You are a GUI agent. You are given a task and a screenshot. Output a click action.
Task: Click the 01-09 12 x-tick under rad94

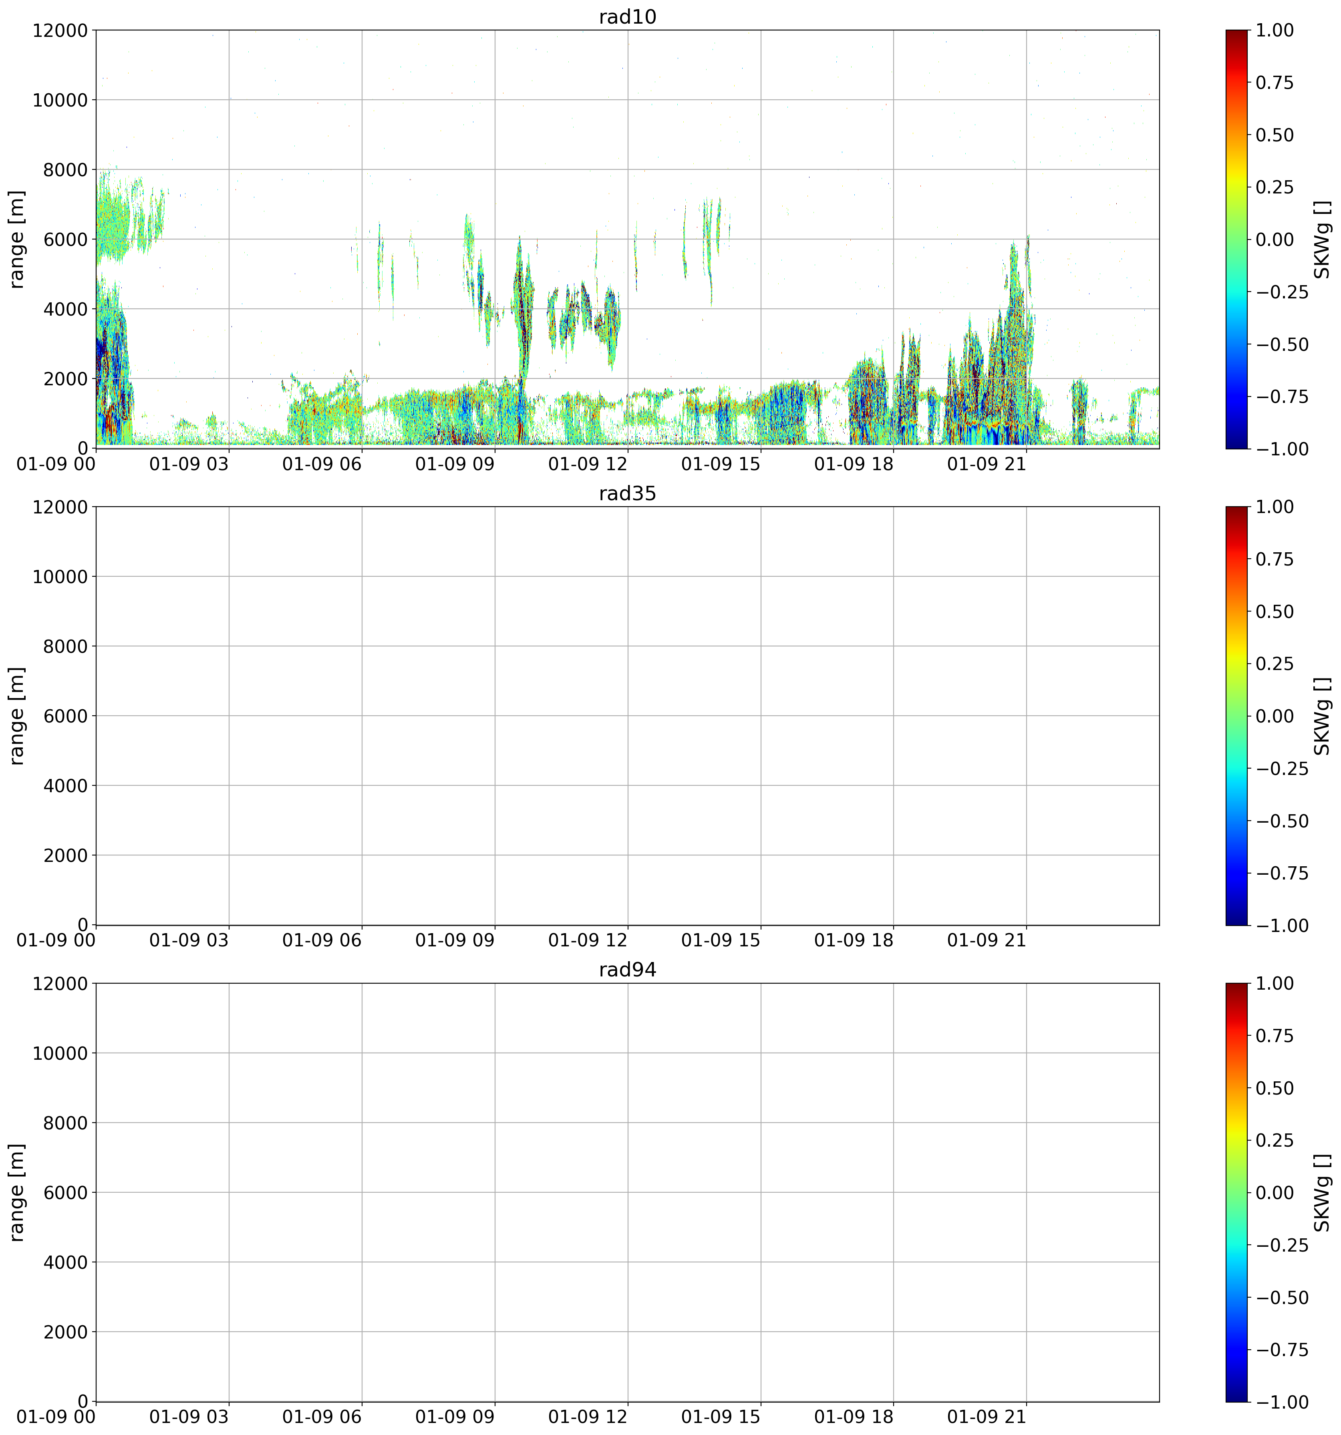coord(588,1417)
